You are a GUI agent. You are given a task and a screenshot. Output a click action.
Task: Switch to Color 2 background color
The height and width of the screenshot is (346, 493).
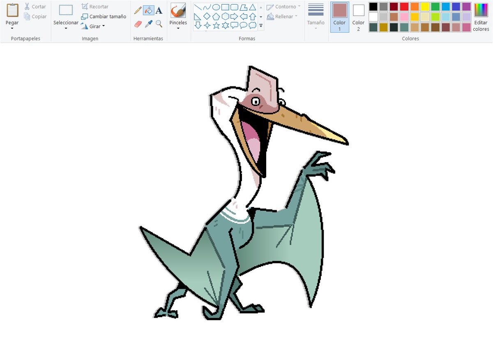tap(358, 16)
